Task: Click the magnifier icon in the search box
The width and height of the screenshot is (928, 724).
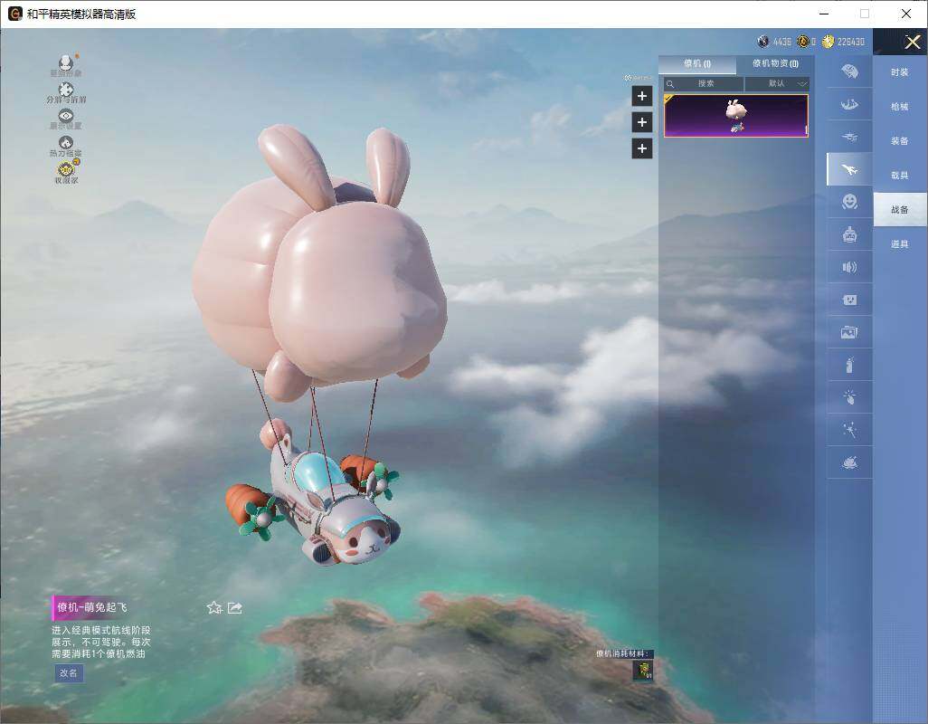Action: (670, 84)
